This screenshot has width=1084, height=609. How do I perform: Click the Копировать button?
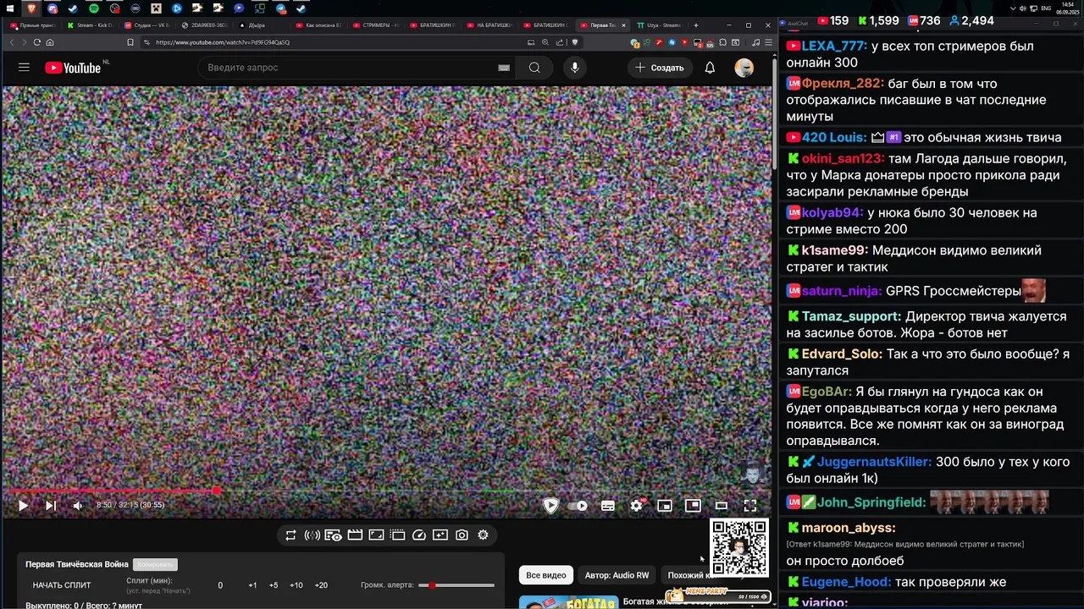pyautogui.click(x=155, y=564)
